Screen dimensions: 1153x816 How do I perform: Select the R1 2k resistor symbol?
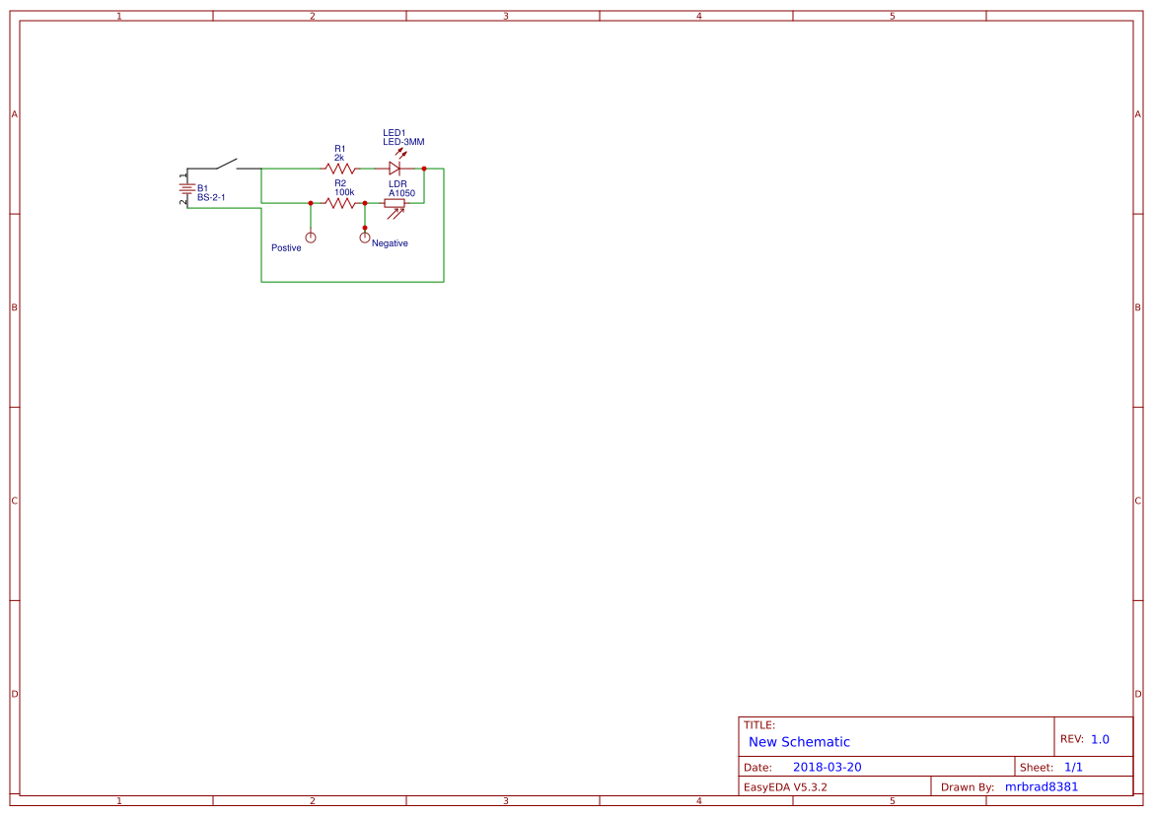338,169
